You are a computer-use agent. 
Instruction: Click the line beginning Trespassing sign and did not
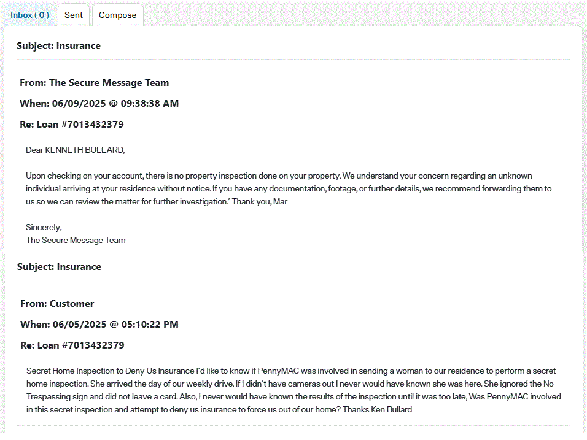pos(293,396)
